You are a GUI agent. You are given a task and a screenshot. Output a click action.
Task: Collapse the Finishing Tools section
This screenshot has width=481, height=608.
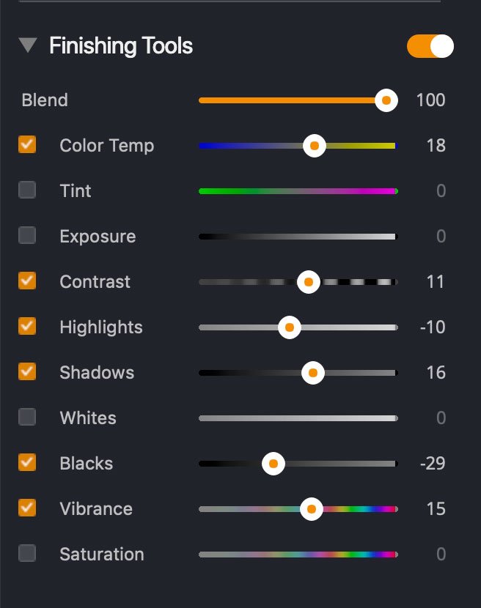pos(29,46)
